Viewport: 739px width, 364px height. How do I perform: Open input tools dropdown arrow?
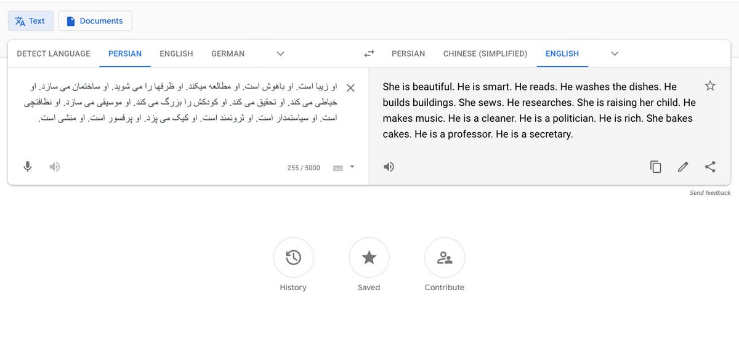(x=352, y=167)
